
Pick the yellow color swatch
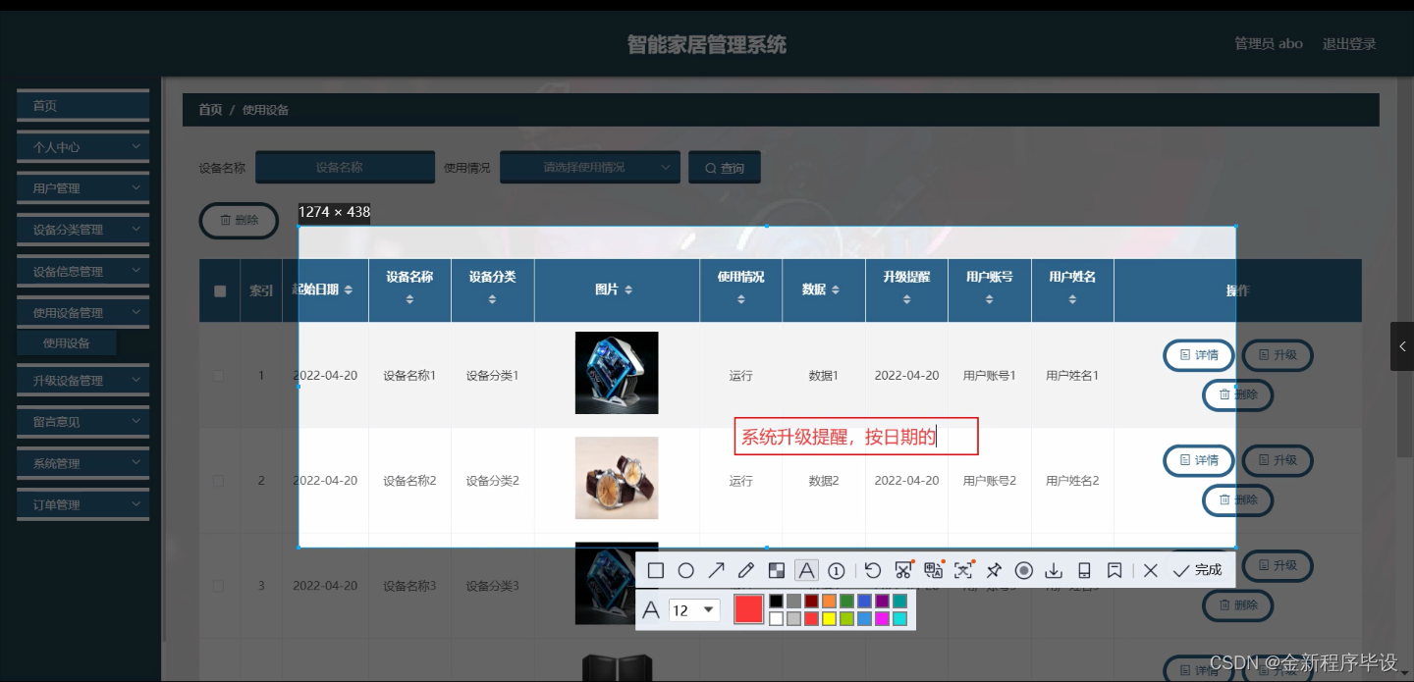click(829, 617)
